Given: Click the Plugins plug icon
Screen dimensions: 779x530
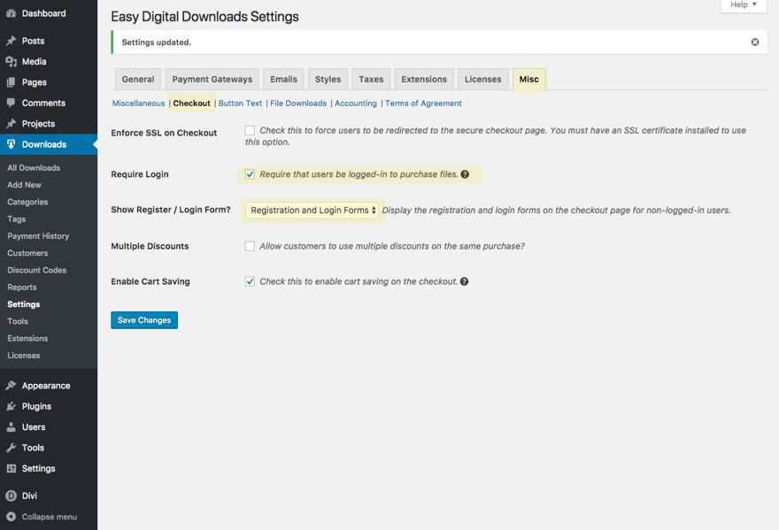Looking at the screenshot, I should point(11,407).
